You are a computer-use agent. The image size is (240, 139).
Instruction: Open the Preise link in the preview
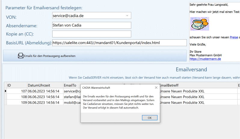(234, 37)
